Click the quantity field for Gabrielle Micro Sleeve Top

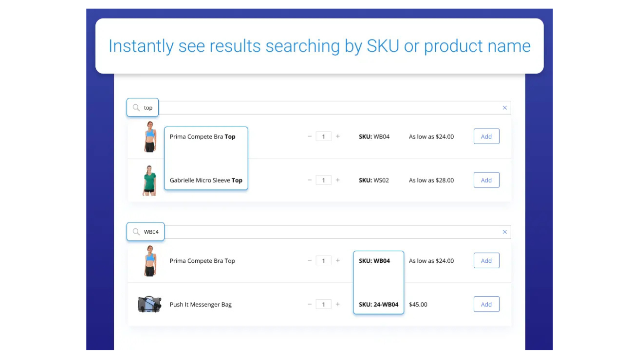(323, 180)
